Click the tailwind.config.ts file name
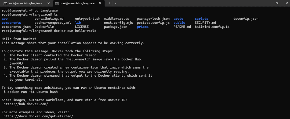Screen dimensions: 290x119 pyautogui.click(x=212, y=27)
